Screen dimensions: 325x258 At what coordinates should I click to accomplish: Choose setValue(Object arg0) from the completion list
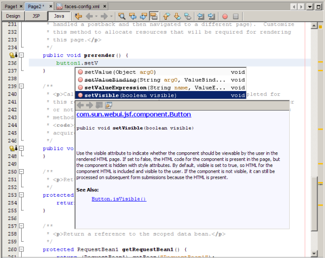[x=161, y=72]
